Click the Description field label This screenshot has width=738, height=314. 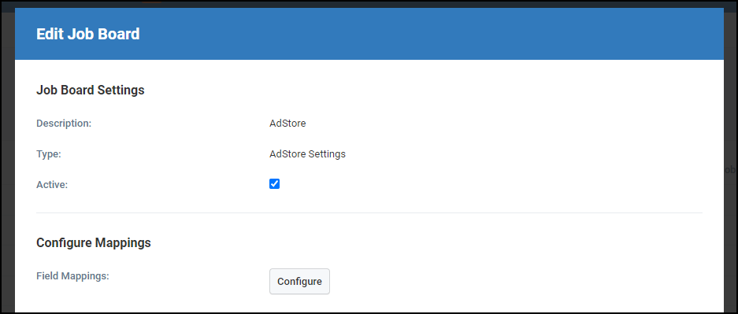64,124
